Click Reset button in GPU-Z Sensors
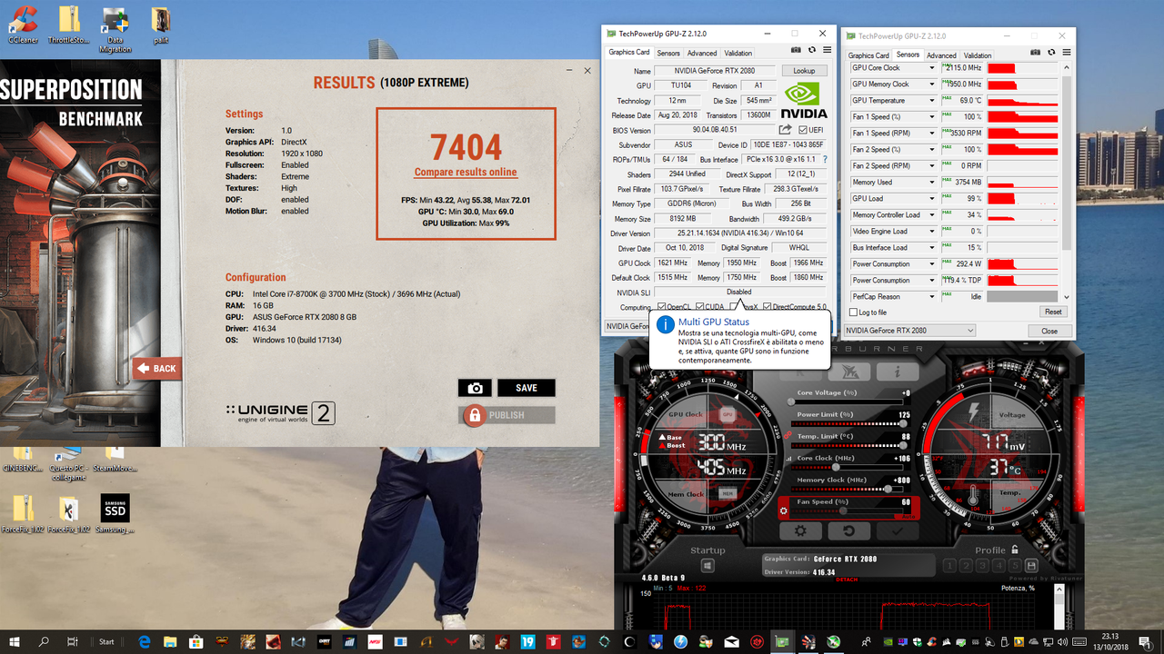The width and height of the screenshot is (1164, 654). pos(1053,312)
